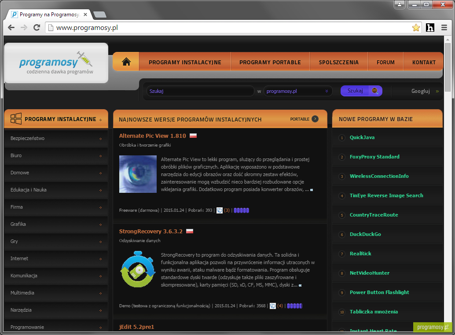Screen dimensions: 455x335
Task: Click the Polish flag next to StrongRecovery
Action: click(x=190, y=231)
